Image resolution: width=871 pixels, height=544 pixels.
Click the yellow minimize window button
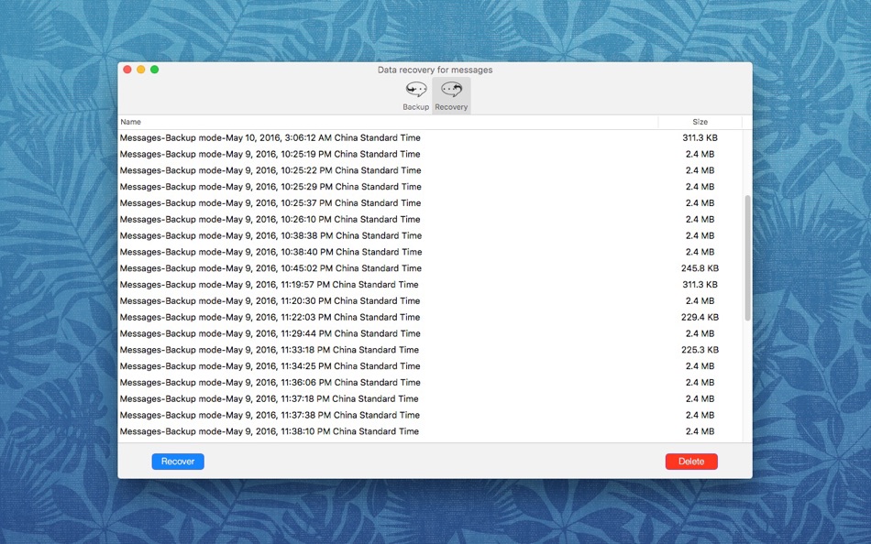pos(140,70)
